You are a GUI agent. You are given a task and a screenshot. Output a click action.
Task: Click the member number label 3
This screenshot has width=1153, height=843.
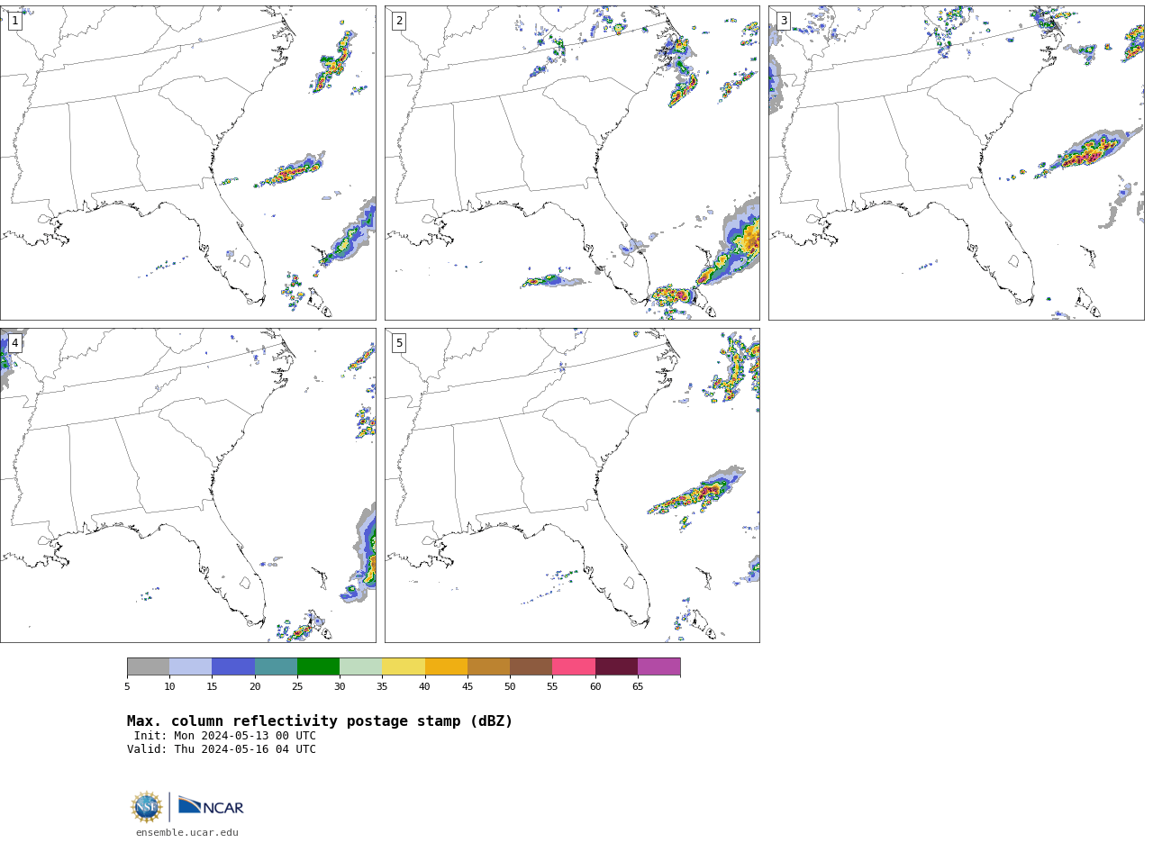[783, 21]
